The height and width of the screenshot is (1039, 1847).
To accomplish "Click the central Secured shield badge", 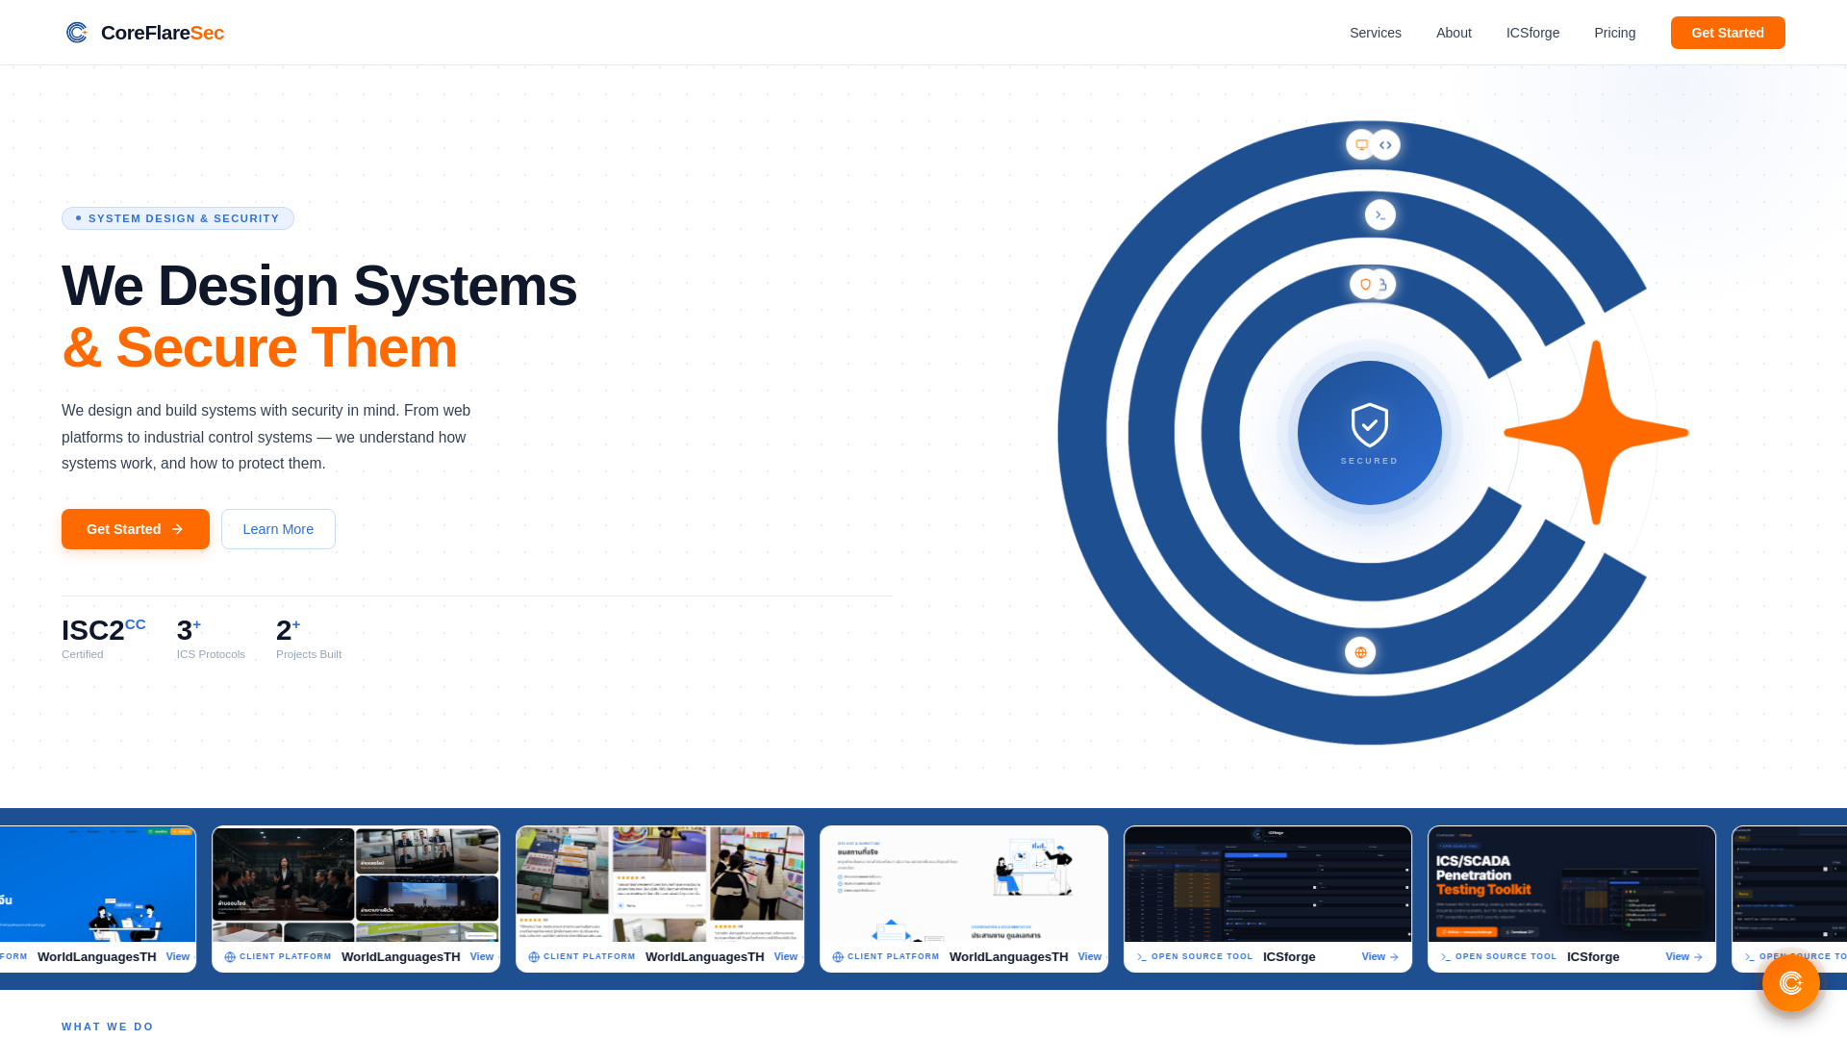I will click(1369, 433).
